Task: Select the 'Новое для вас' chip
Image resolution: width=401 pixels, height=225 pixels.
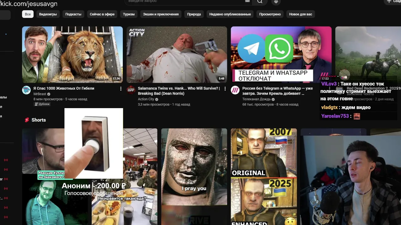Action: 300,14
